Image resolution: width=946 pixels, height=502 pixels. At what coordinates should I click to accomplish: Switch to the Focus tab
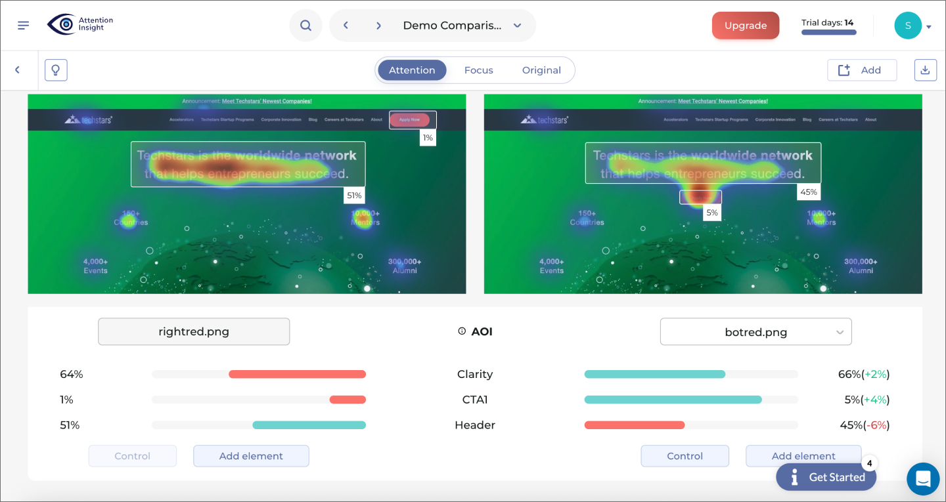click(x=478, y=70)
